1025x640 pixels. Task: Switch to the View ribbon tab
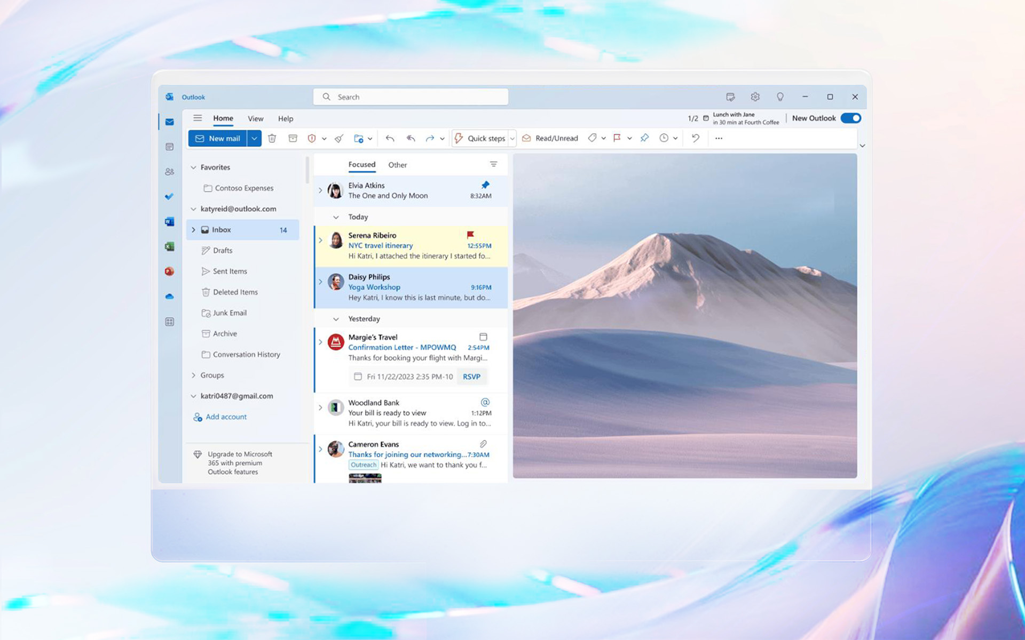255,118
